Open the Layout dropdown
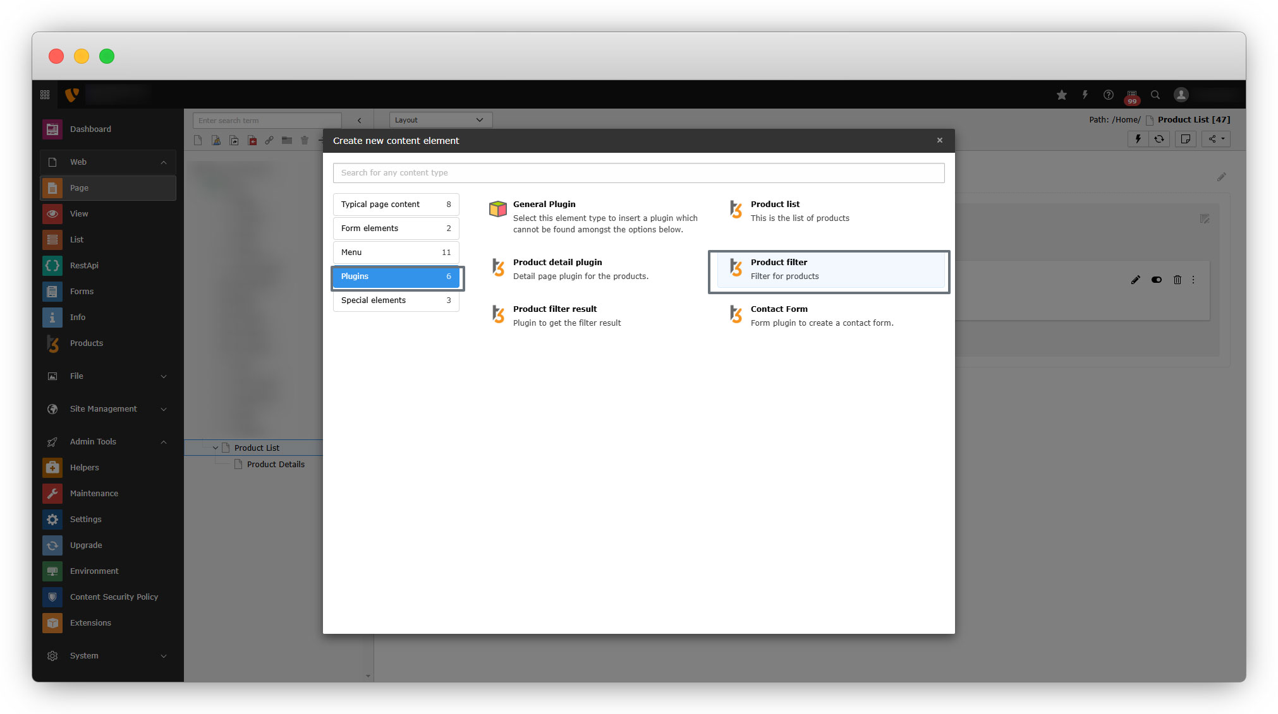Screen dimensions: 1278x714 pyautogui.click(x=439, y=120)
